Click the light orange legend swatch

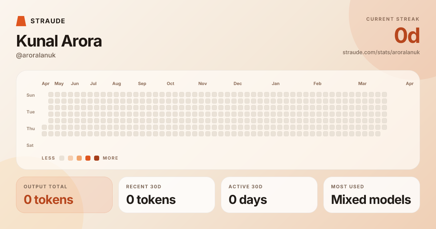[79, 158]
